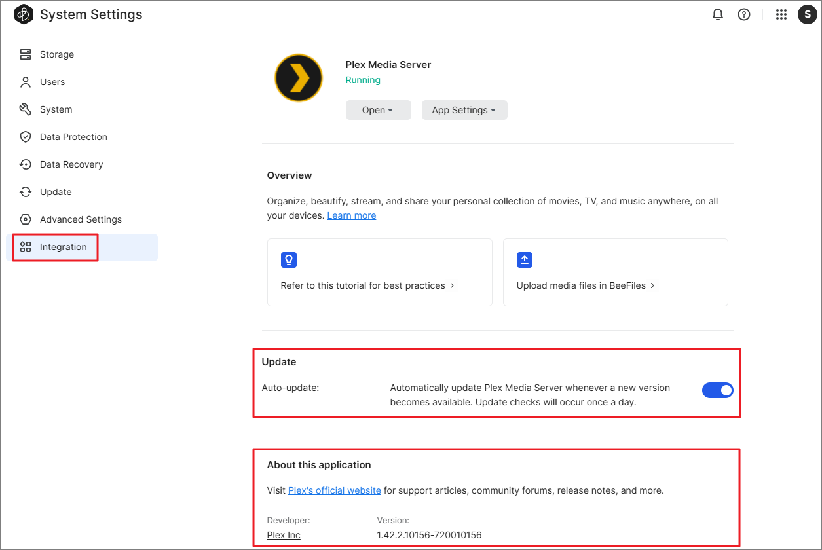
Task: Click the Overview heading
Action: click(x=290, y=175)
